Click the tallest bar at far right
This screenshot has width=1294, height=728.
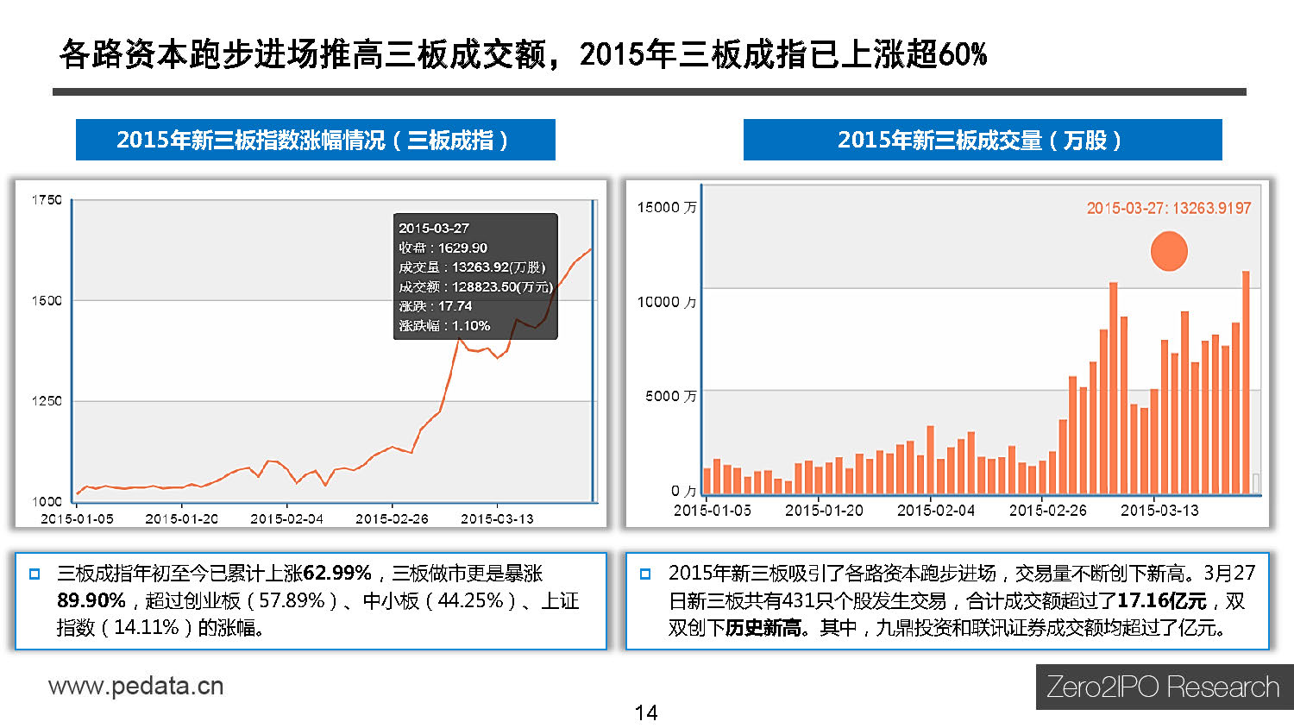point(1246,382)
